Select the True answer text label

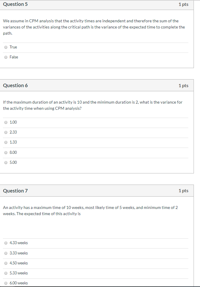[13, 47]
